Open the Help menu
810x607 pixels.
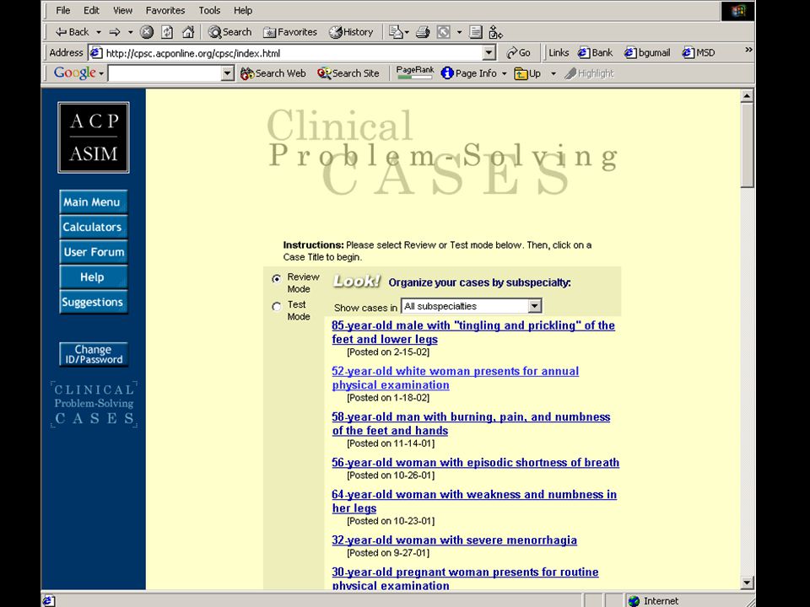click(243, 10)
